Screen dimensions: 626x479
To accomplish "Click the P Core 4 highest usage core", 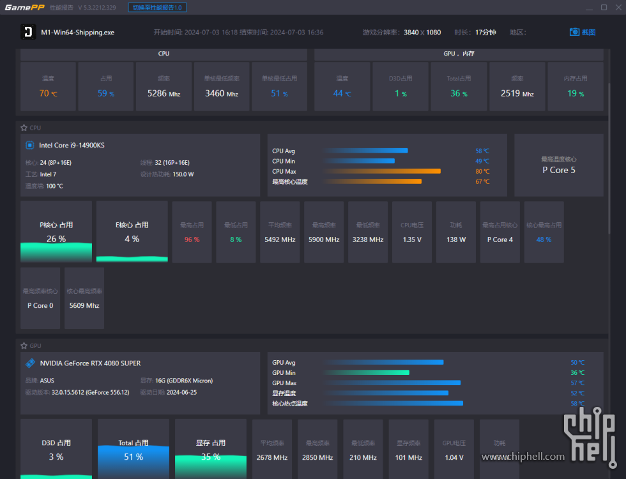I will point(500,240).
